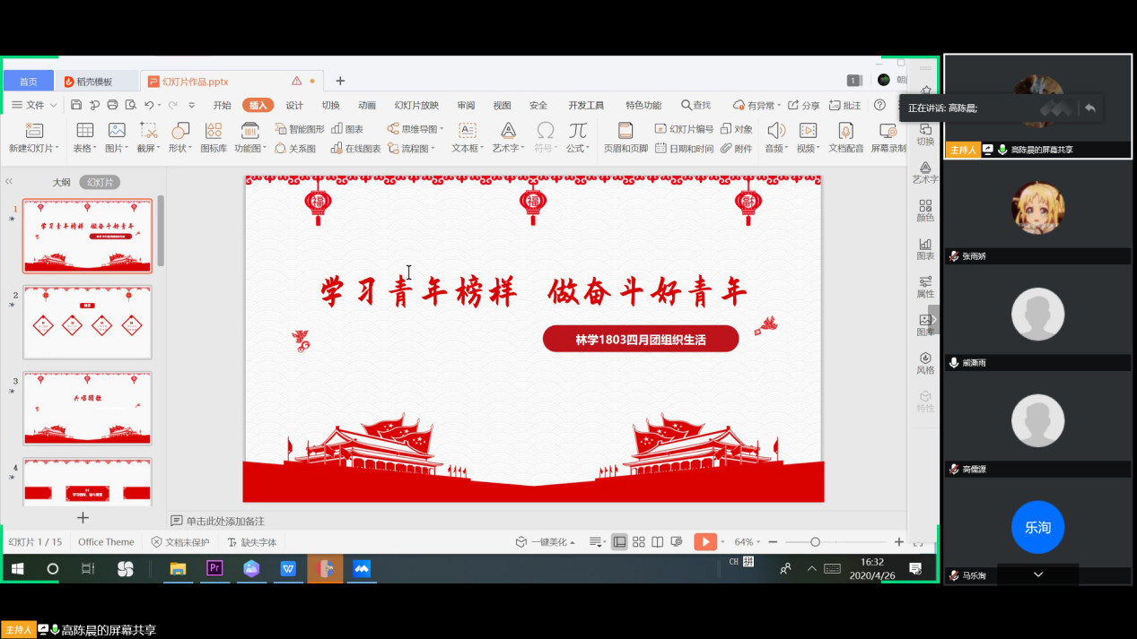Open the 风格 style sidebar panel

click(925, 363)
